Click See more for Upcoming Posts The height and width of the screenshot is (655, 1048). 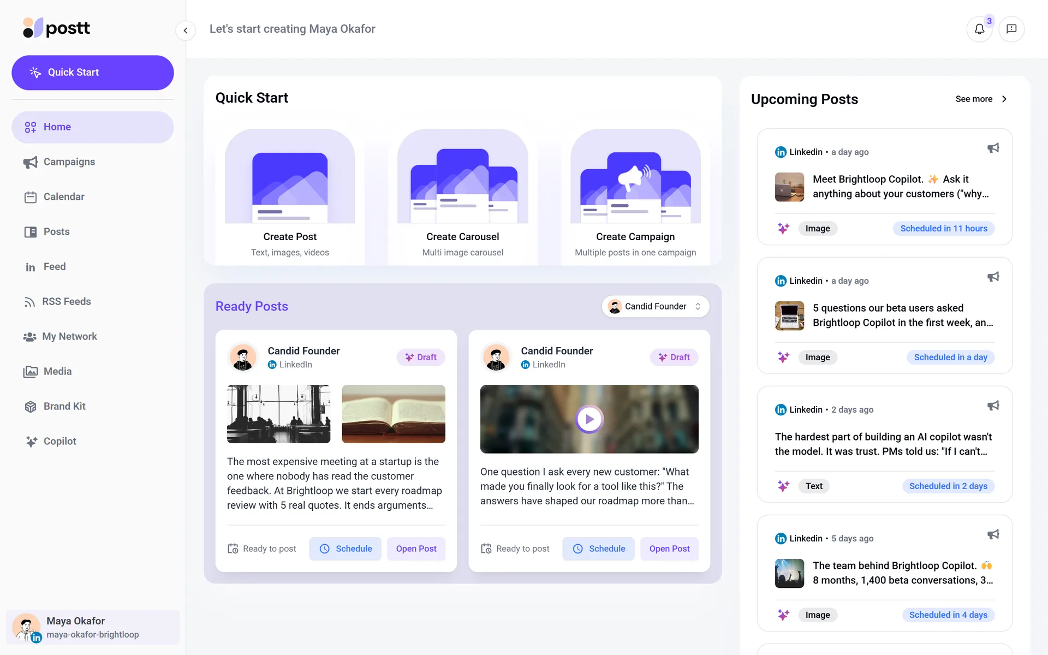[981, 99]
